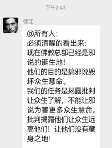Click the line starting 离他们!
Screen dimensions: 112x148
click(61, 129)
